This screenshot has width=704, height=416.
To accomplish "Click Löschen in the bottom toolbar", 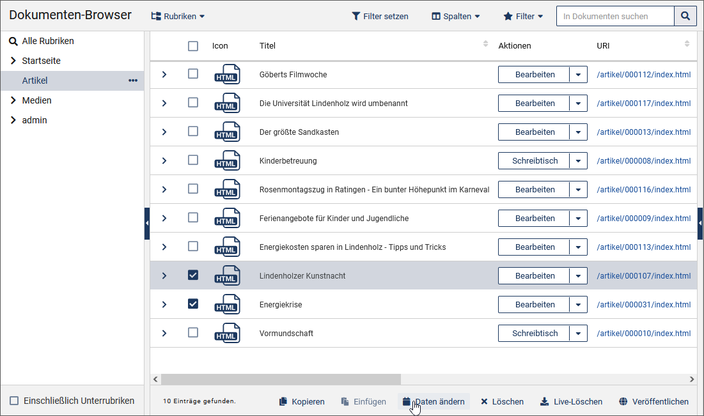I will coord(502,402).
